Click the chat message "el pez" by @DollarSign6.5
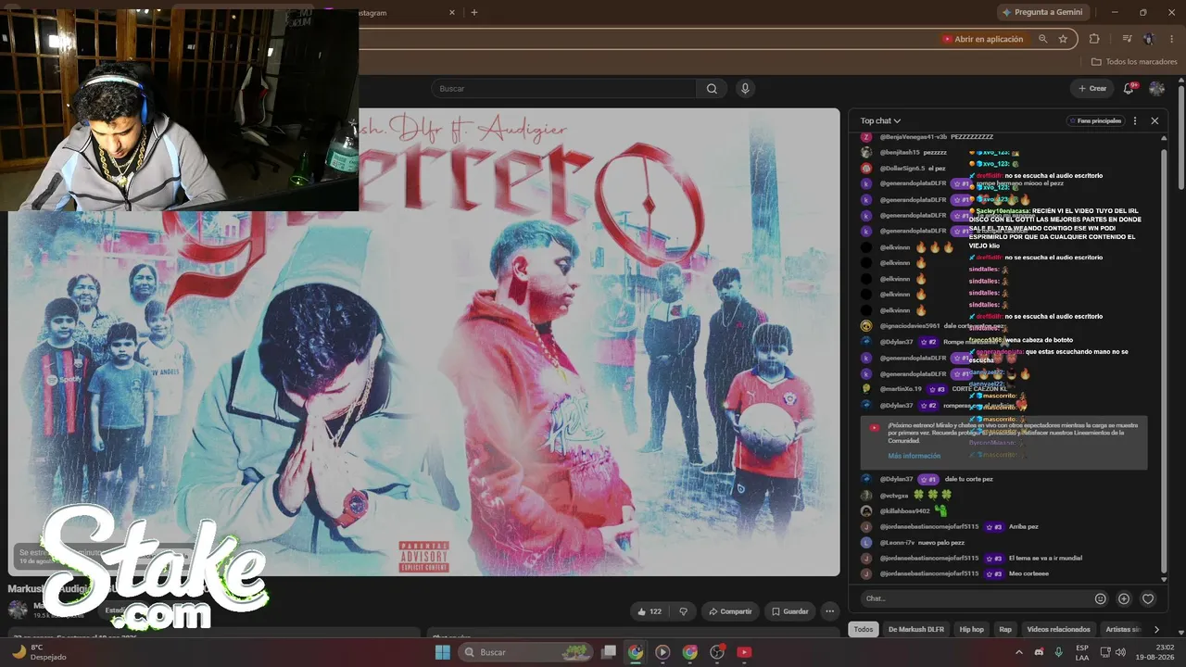Image resolution: width=1186 pixels, height=667 pixels. [x=937, y=168]
